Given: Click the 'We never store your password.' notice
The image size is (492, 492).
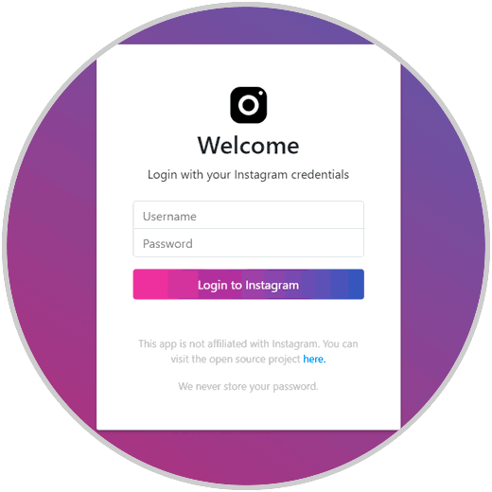Looking at the screenshot, I should pyautogui.click(x=249, y=386).
